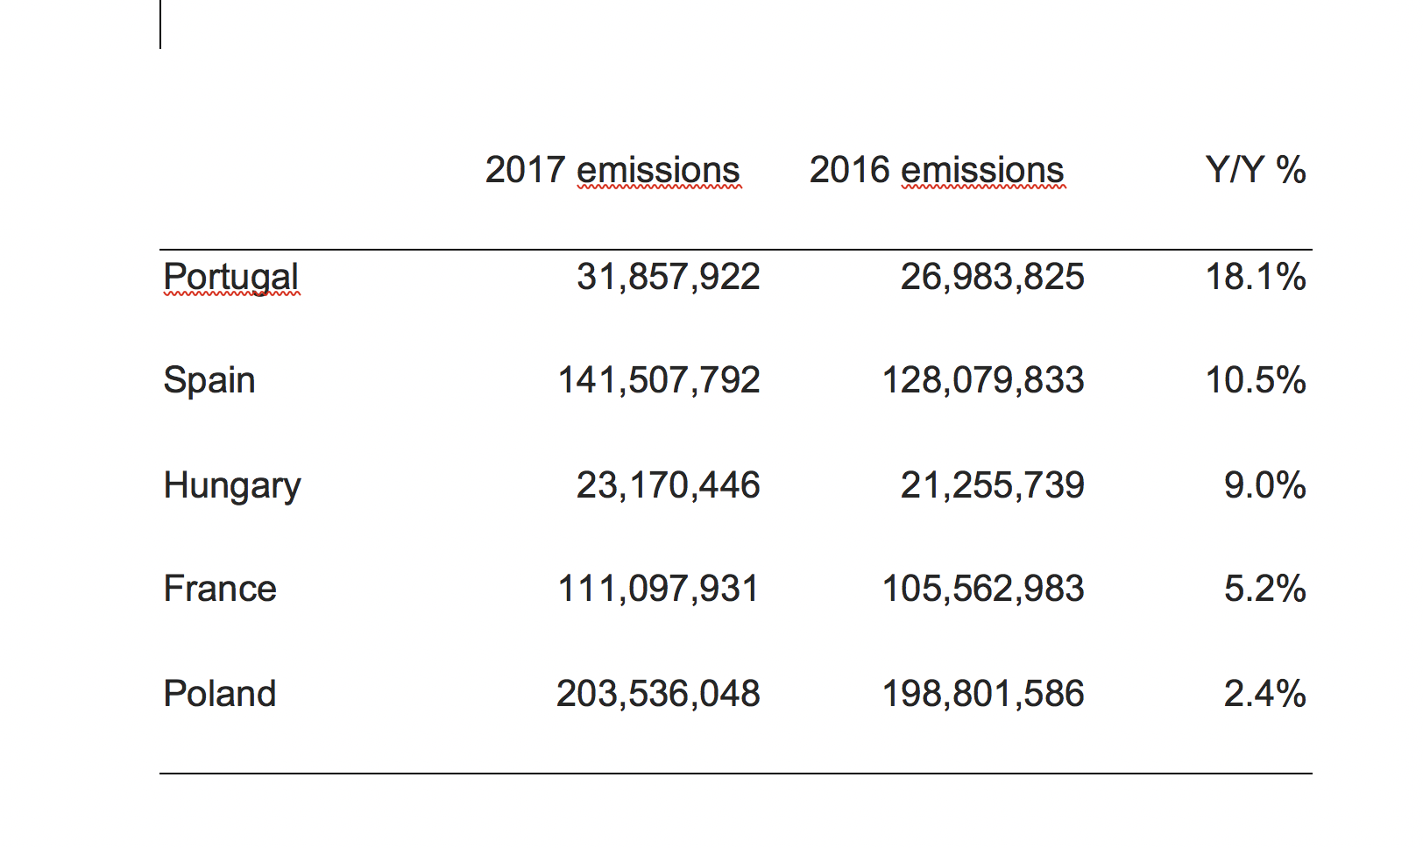Click the 18.1% cell
The width and height of the screenshot is (1423, 848).
coord(1256,277)
